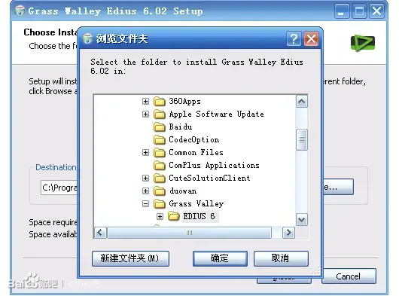Click the duowan folder name

point(183,191)
